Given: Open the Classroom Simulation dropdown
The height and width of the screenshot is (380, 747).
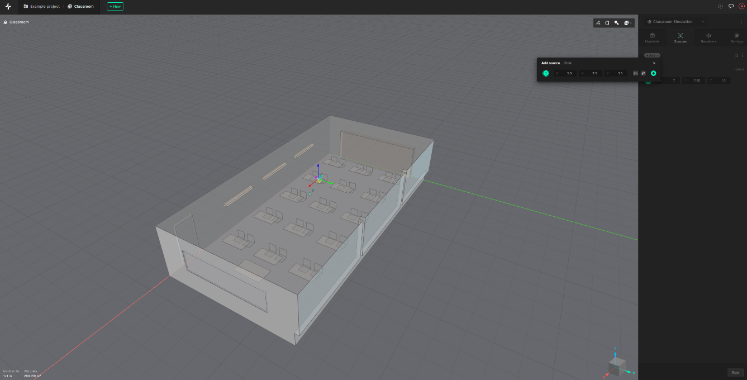Looking at the screenshot, I should click(x=675, y=22).
